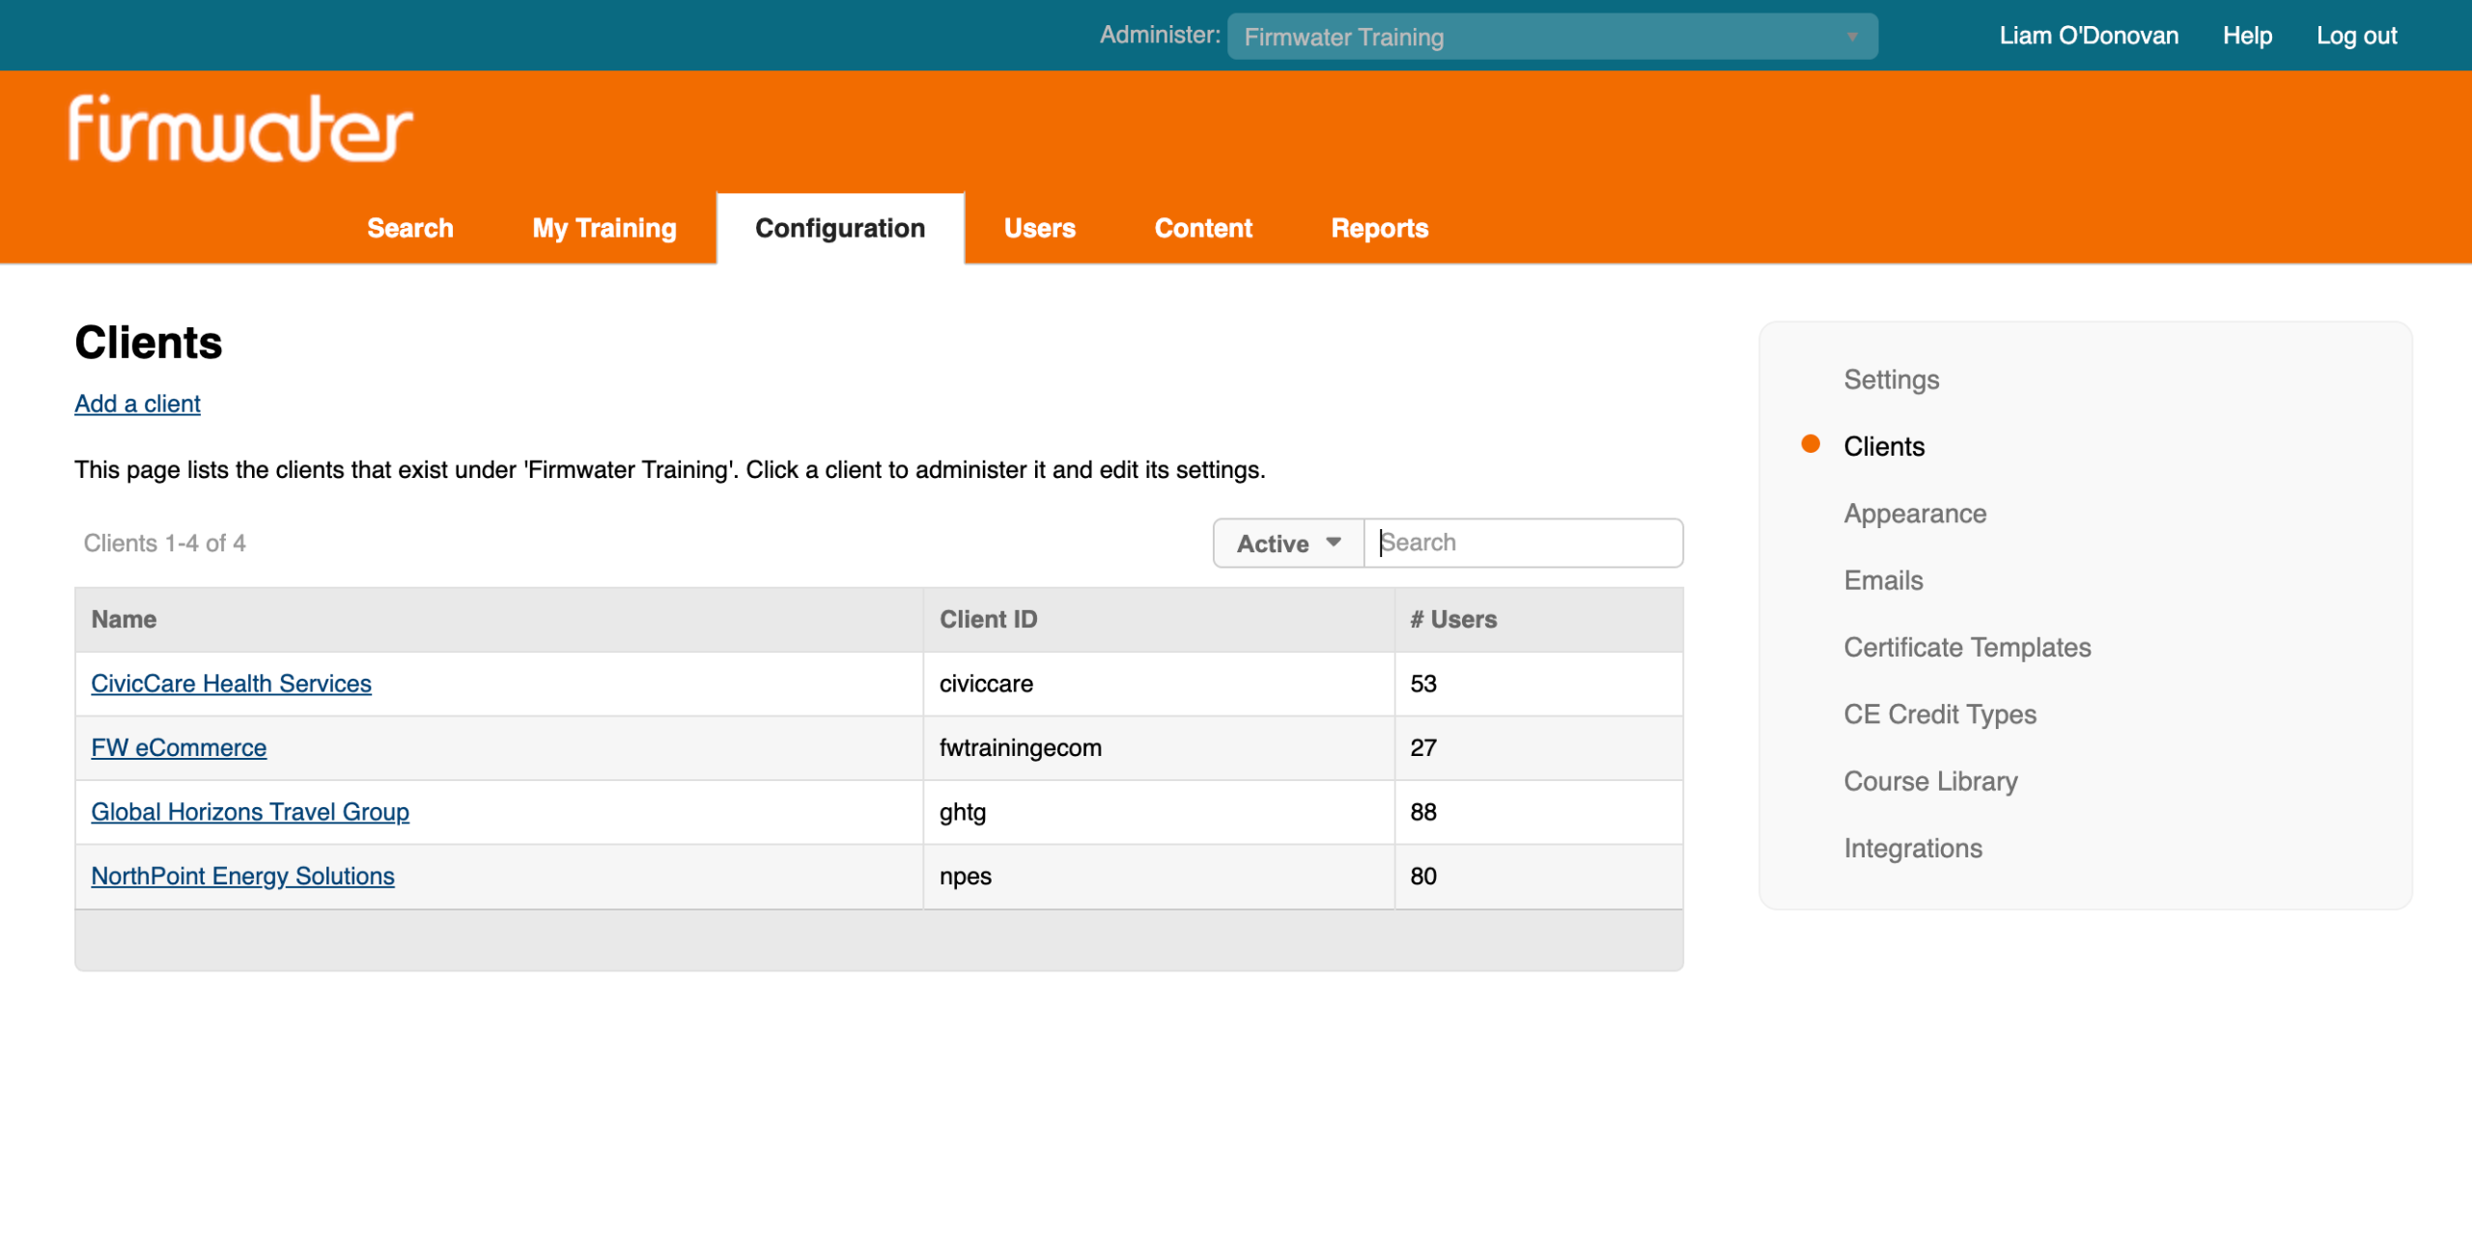Select the Search navigation tab

tap(409, 229)
